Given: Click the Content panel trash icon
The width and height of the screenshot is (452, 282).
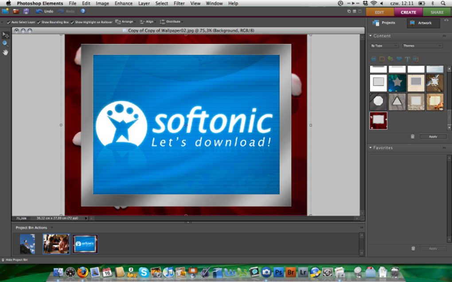Looking at the screenshot, I should pyautogui.click(x=413, y=136).
